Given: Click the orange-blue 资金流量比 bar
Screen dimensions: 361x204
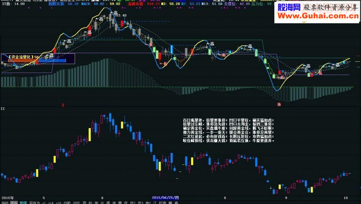Looking at the screenshot, I should point(37,61).
